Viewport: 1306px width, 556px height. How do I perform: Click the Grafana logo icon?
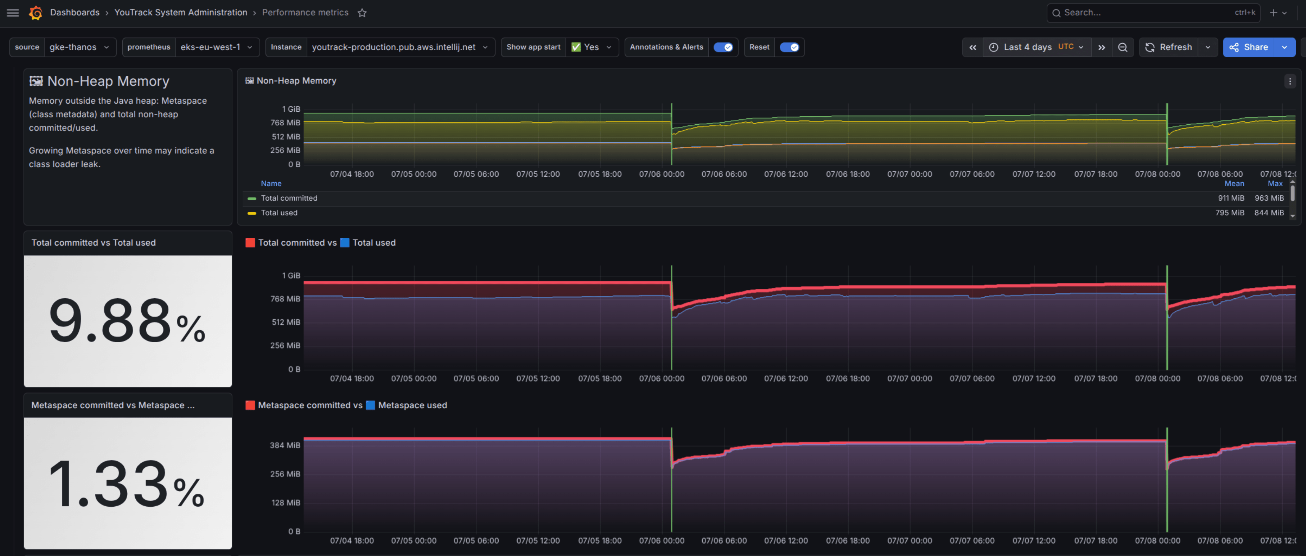pyautogui.click(x=35, y=13)
